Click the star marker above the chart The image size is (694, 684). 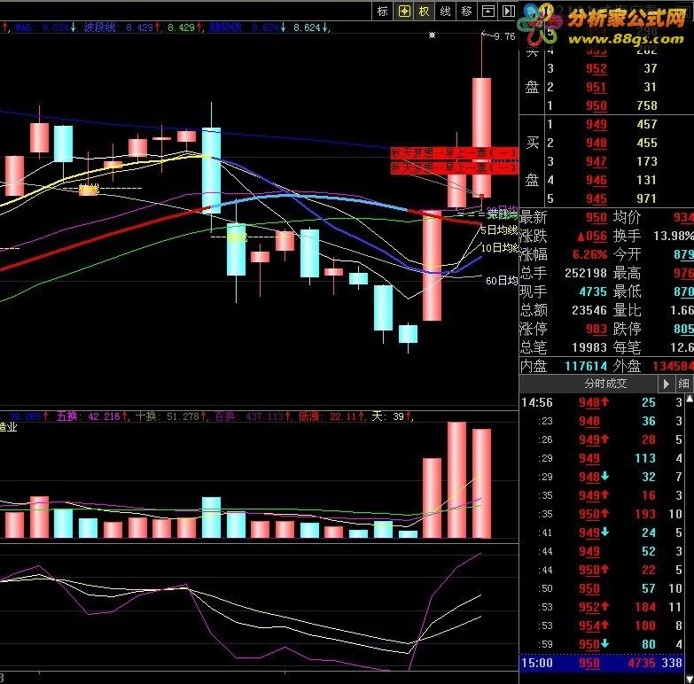[432, 35]
